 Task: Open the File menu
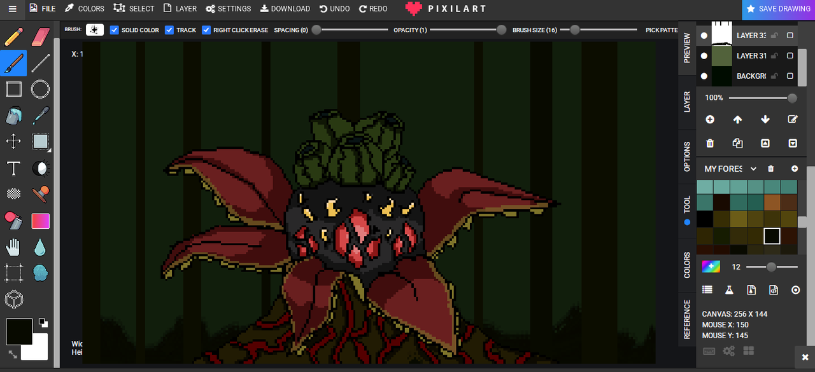pyautogui.click(x=42, y=9)
